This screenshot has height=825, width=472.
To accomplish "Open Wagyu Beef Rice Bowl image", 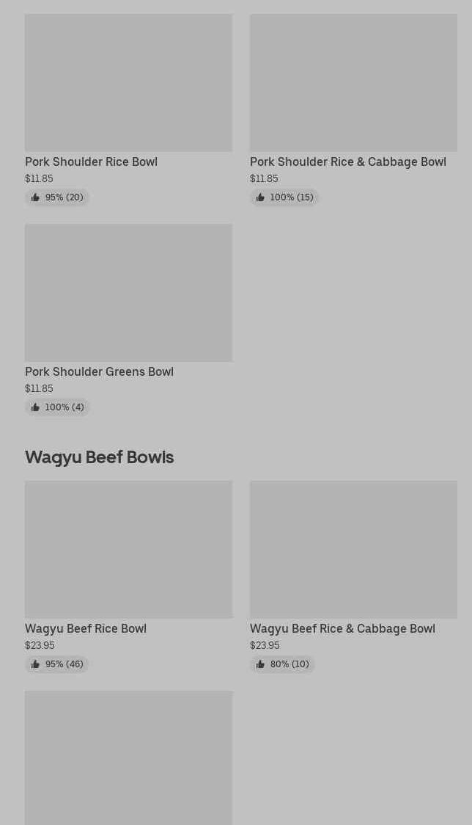I will point(128,549).
